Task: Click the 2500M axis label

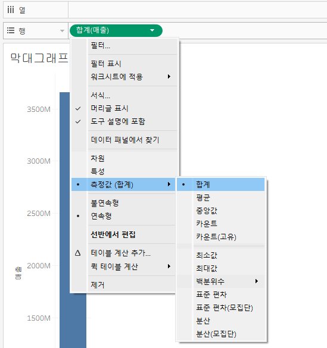Action: 39,214
